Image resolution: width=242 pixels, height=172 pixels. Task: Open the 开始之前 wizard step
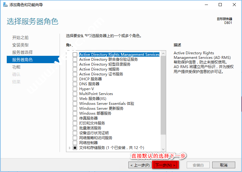(20, 38)
